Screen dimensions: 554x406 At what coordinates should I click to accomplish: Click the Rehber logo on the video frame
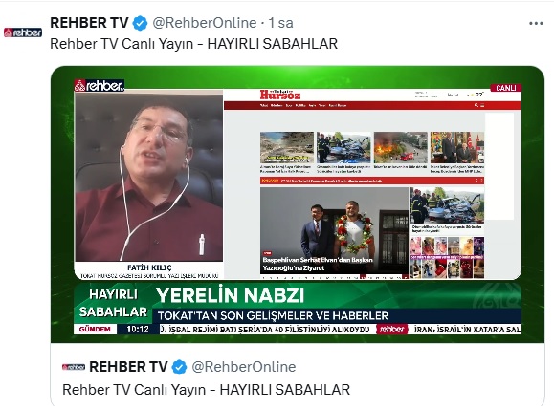[x=99, y=85]
